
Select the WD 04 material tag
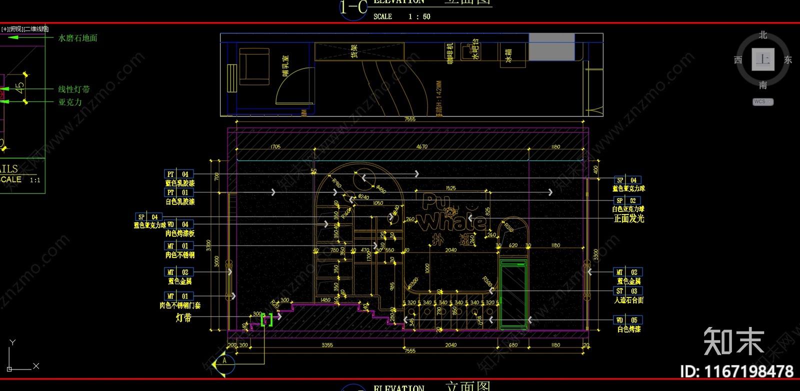178,224
